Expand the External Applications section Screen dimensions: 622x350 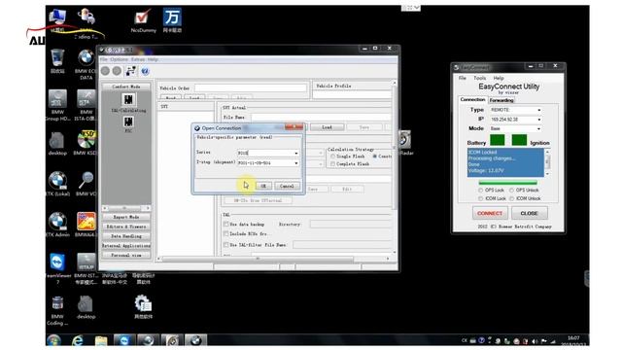(126, 246)
